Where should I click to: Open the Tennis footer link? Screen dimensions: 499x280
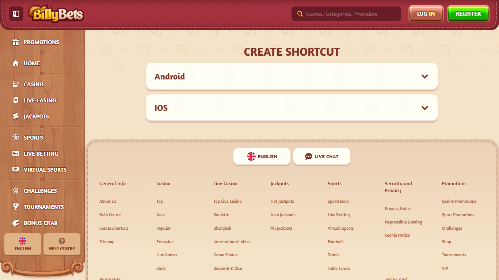(x=334, y=255)
